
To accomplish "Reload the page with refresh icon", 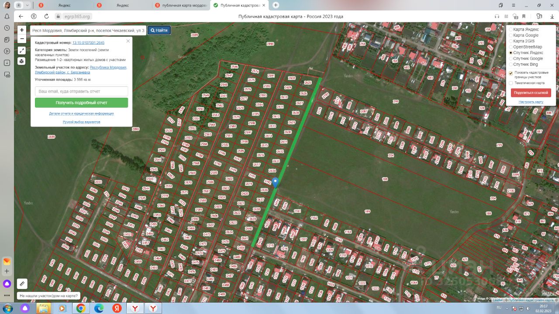I will pyautogui.click(x=46, y=16).
